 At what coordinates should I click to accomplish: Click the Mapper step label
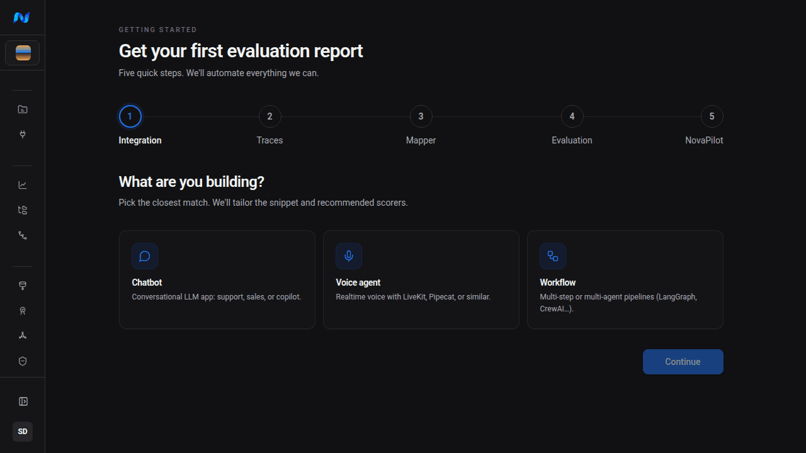click(421, 140)
